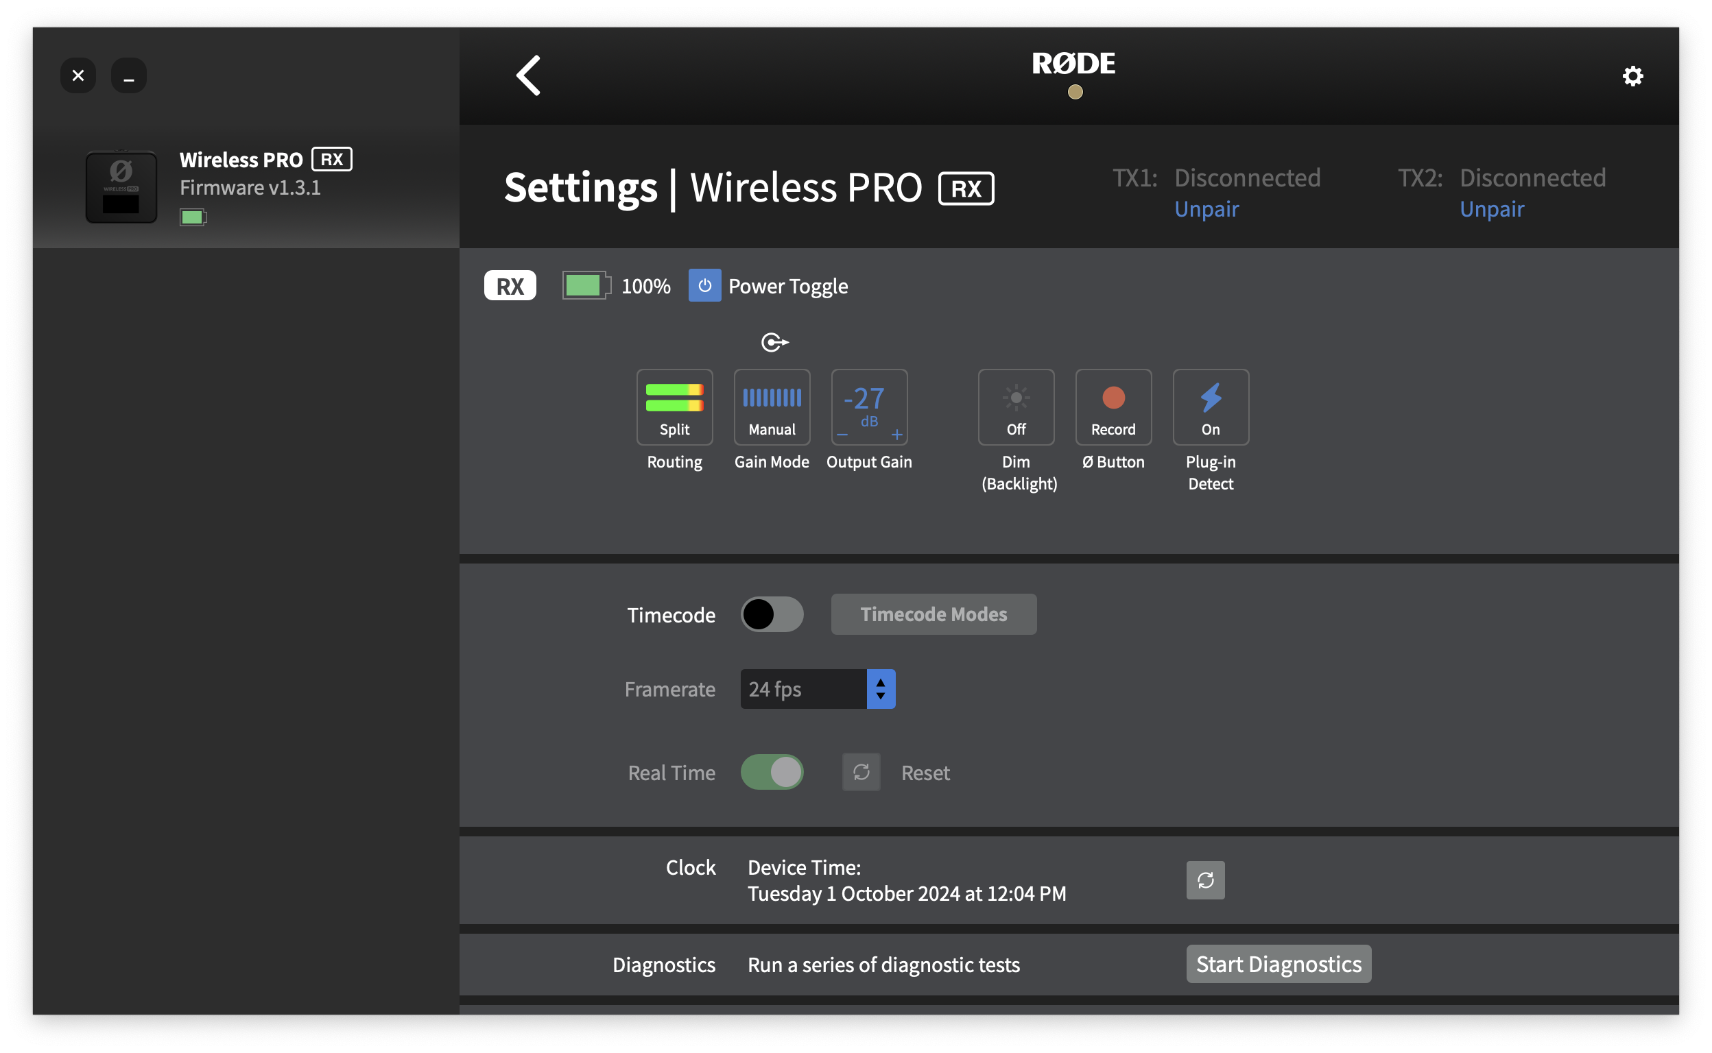
Task: Open the settings gear icon
Action: (1632, 76)
